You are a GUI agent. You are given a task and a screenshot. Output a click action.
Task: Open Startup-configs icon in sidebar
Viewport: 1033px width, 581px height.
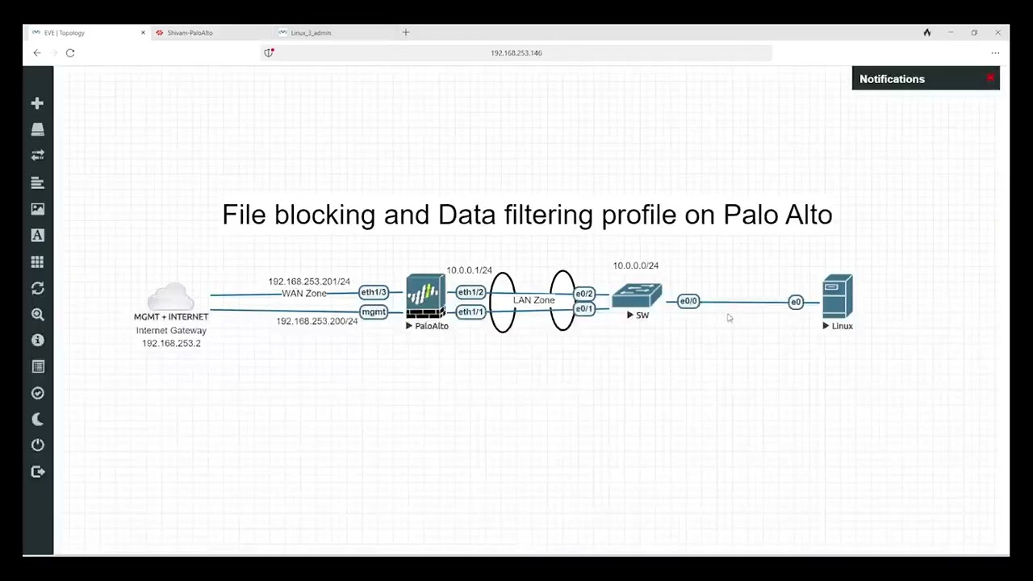coord(37,182)
